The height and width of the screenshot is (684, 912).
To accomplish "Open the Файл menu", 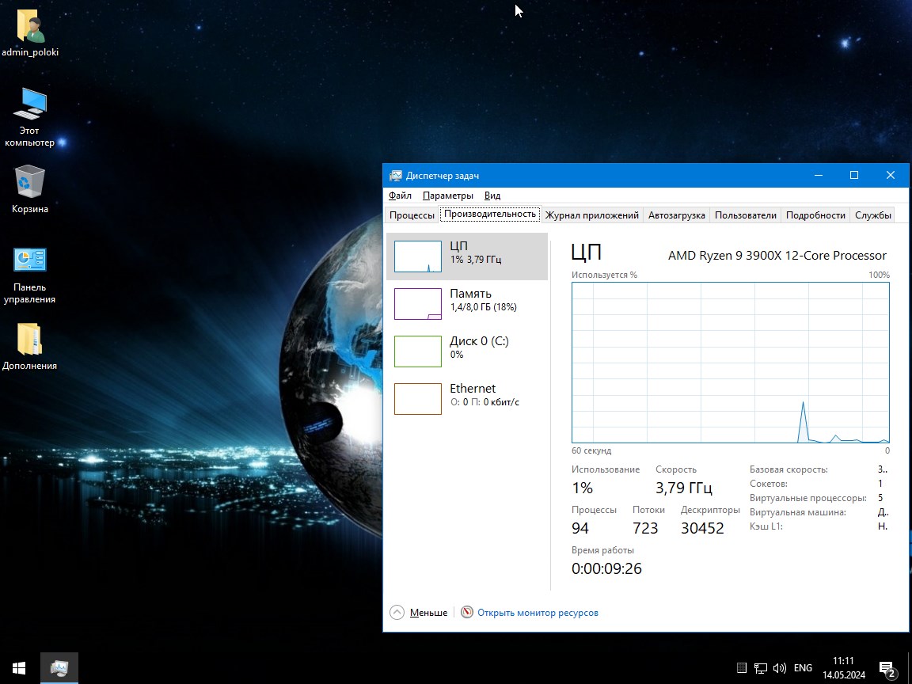I will 400,196.
